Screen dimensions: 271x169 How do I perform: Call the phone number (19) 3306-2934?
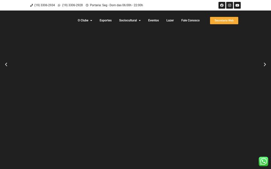[44, 5]
